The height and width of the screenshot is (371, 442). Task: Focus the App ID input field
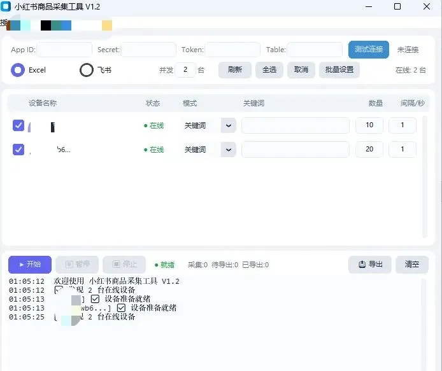pos(64,50)
